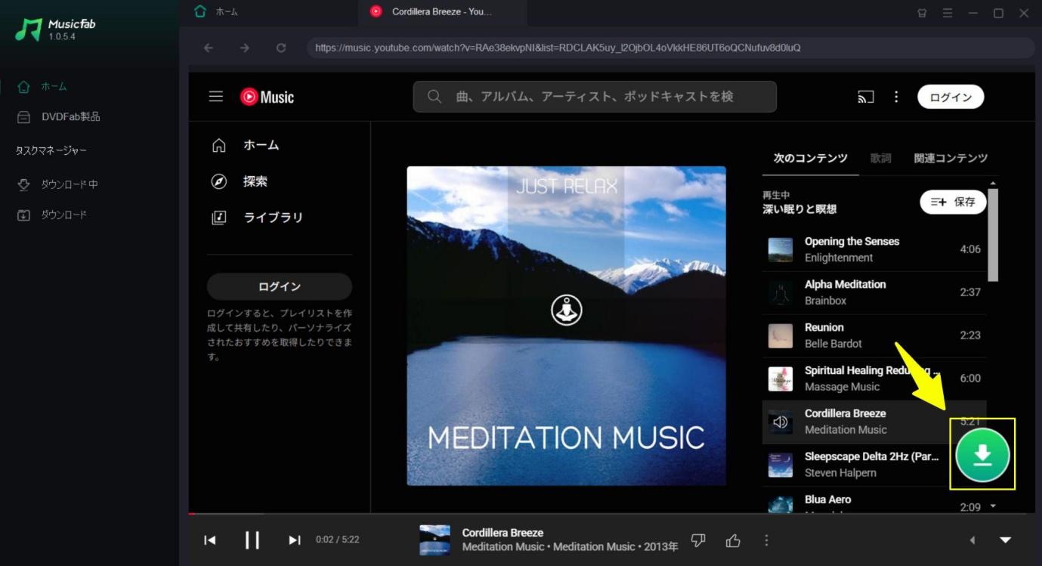
Task: Open the three-dot settings menu beside ログイン
Action: click(x=896, y=97)
